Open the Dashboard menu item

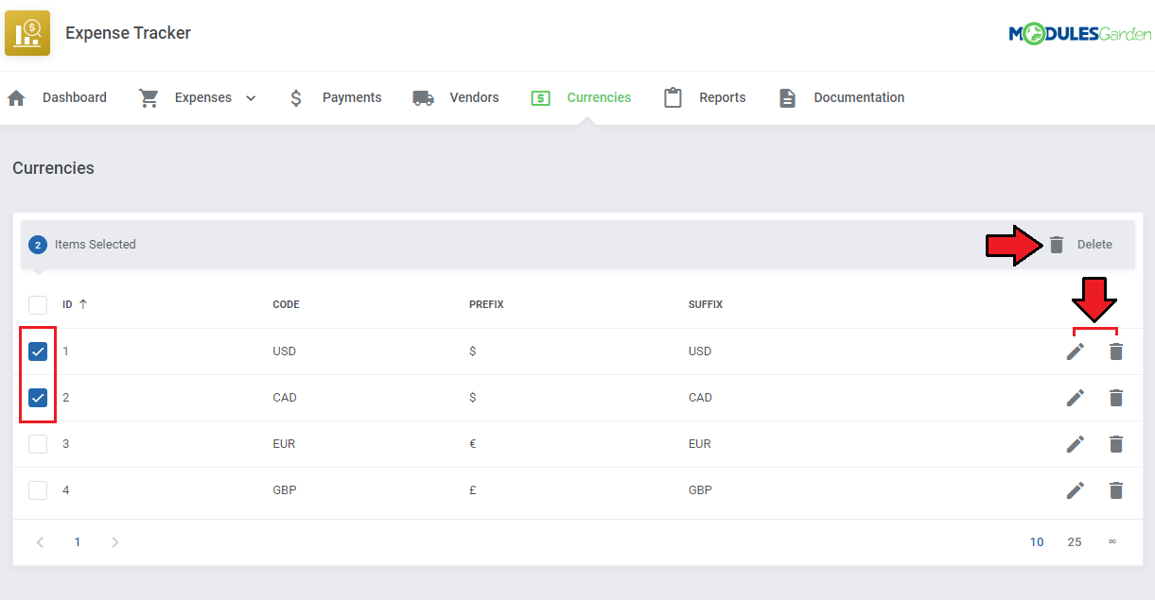click(x=75, y=97)
